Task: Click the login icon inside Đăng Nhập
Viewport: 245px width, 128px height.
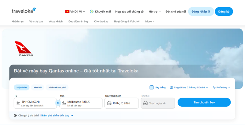Action: [209, 12]
